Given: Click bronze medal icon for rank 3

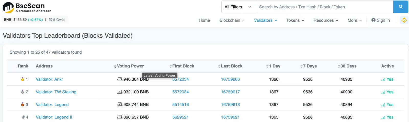Looking at the screenshot, I should tap(22, 104).
